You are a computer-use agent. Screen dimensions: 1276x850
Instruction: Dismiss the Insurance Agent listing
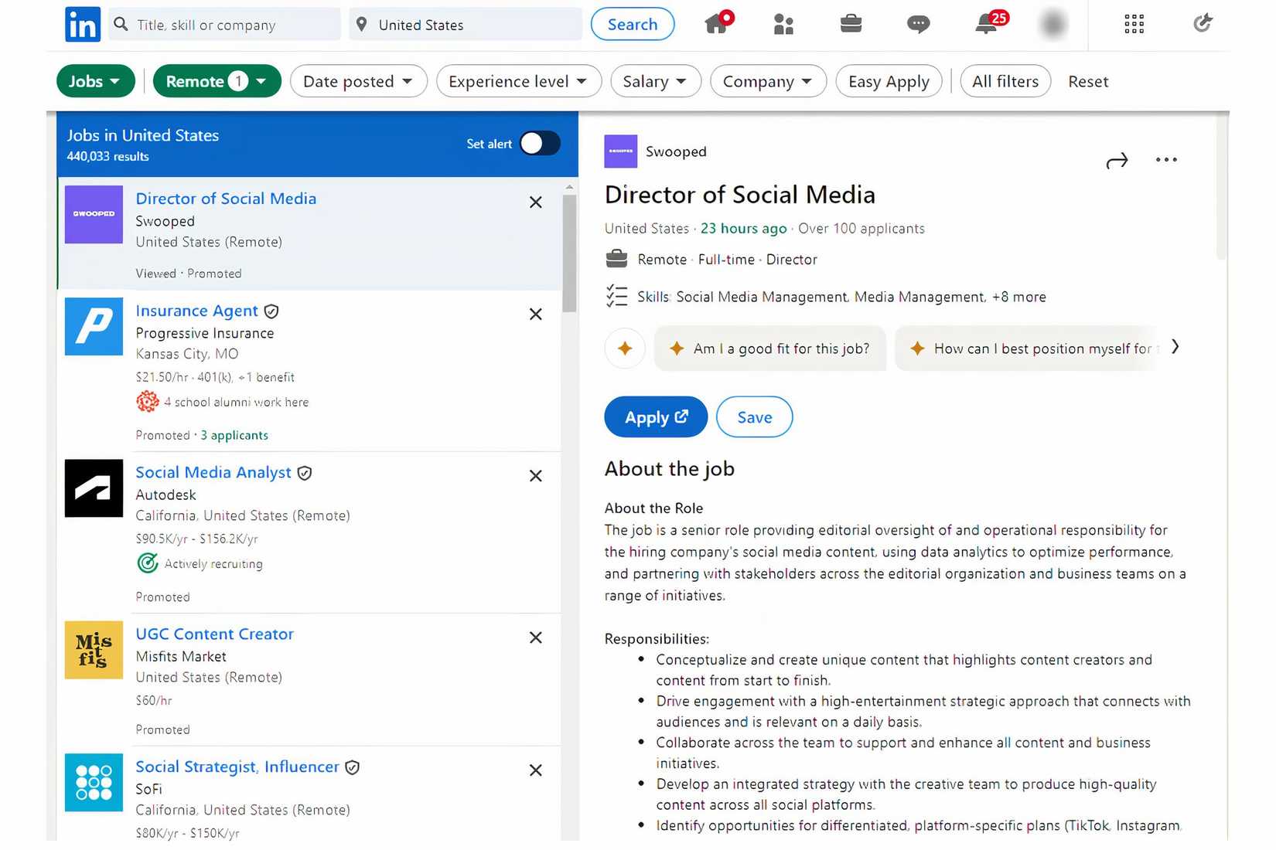click(x=535, y=314)
